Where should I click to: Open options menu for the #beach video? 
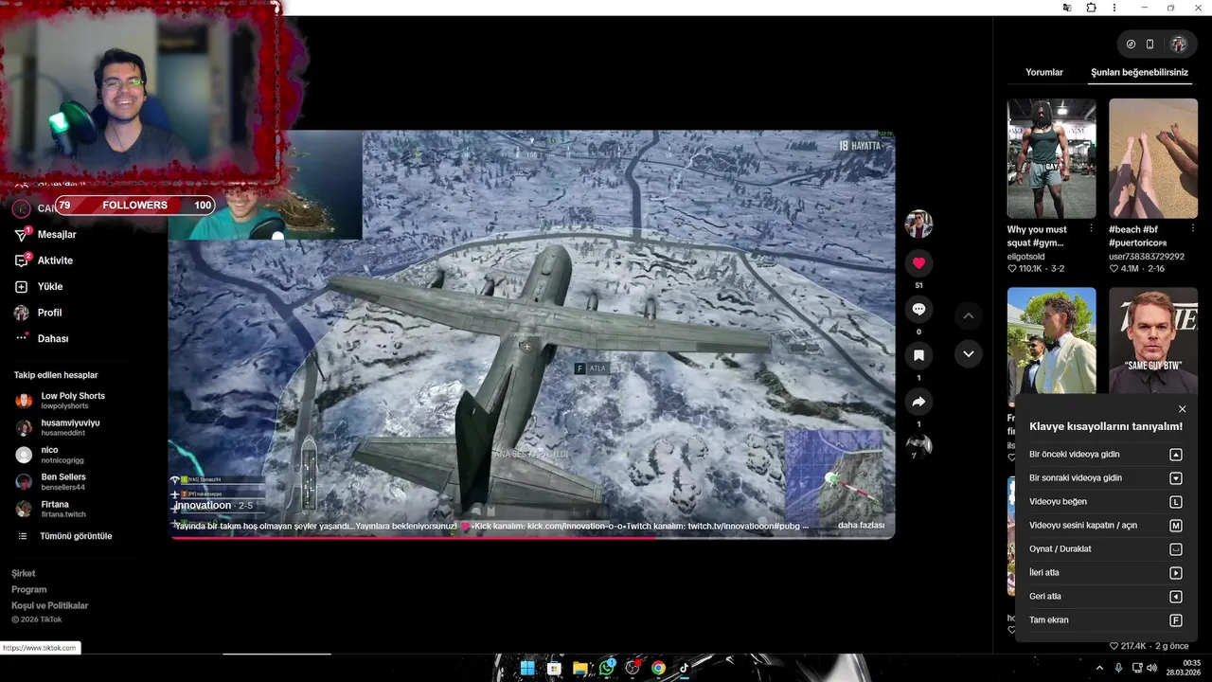(x=1192, y=228)
